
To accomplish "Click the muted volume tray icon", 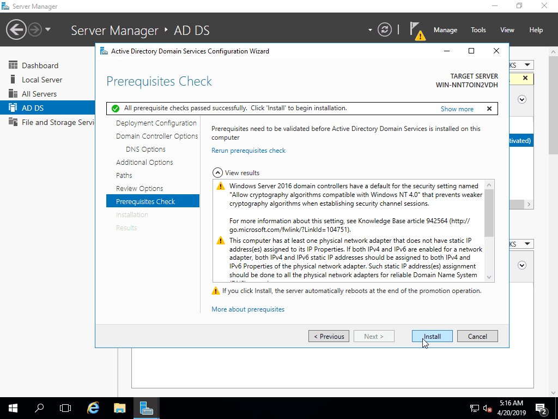I will coord(488,408).
